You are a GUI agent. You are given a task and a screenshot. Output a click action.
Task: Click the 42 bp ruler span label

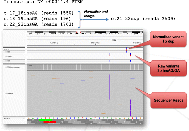point(114,40)
